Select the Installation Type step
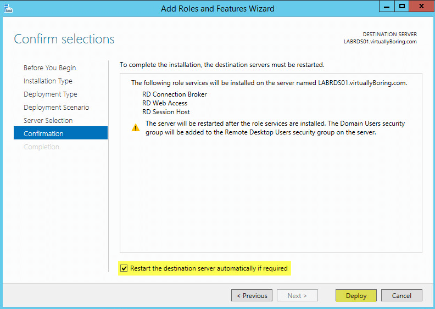This screenshot has width=435, height=309. tap(48, 81)
